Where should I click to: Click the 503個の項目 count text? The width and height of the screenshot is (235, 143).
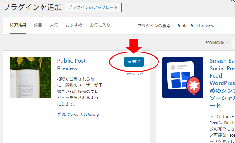click(x=217, y=43)
